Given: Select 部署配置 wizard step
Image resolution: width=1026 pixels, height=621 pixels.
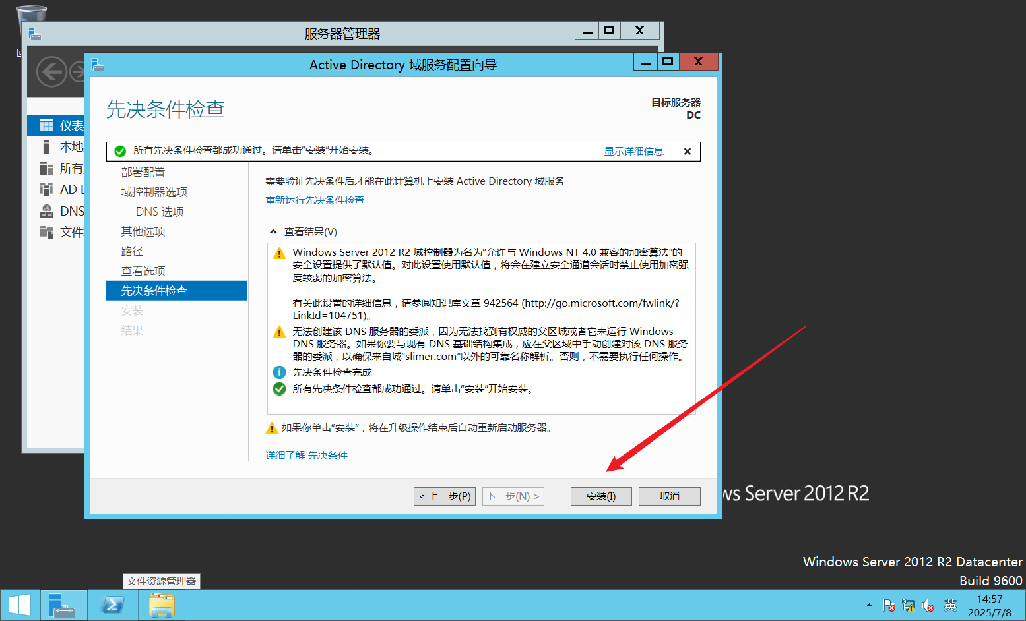Looking at the screenshot, I should [x=143, y=172].
